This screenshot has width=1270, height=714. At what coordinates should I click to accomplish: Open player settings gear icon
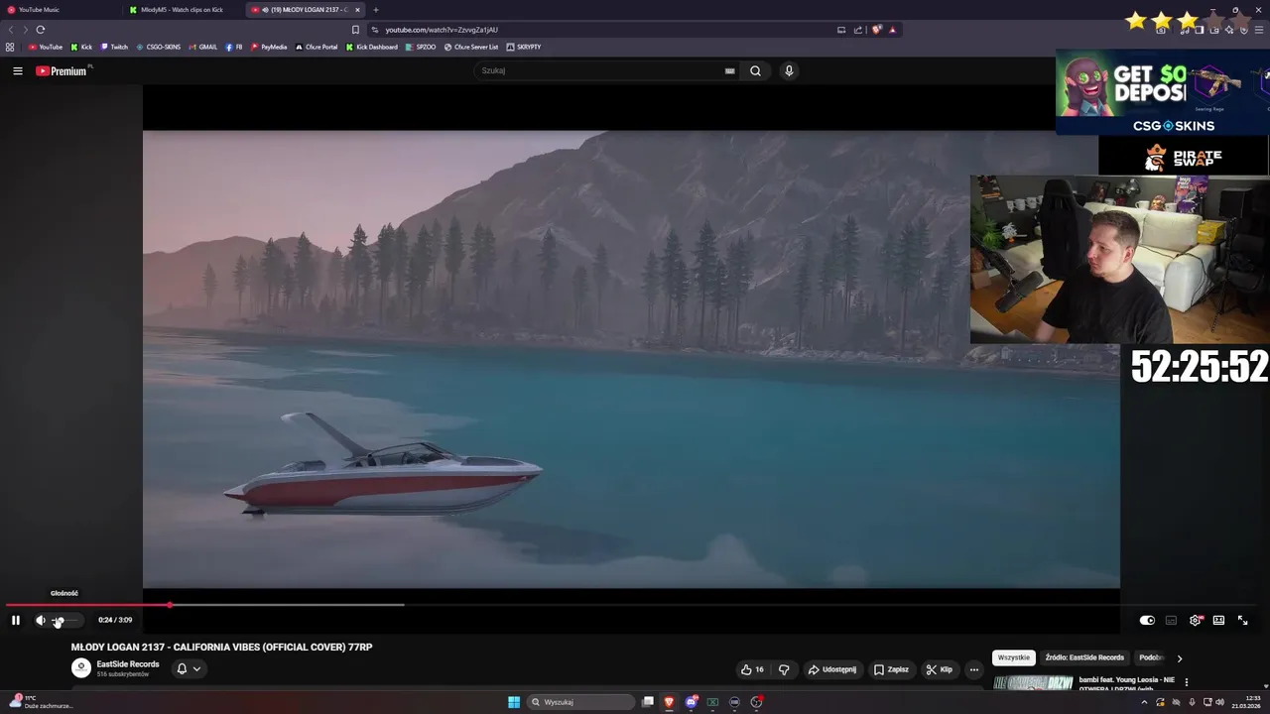coord(1196,620)
